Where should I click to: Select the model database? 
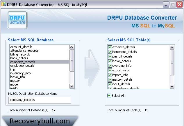pos(40,84)
